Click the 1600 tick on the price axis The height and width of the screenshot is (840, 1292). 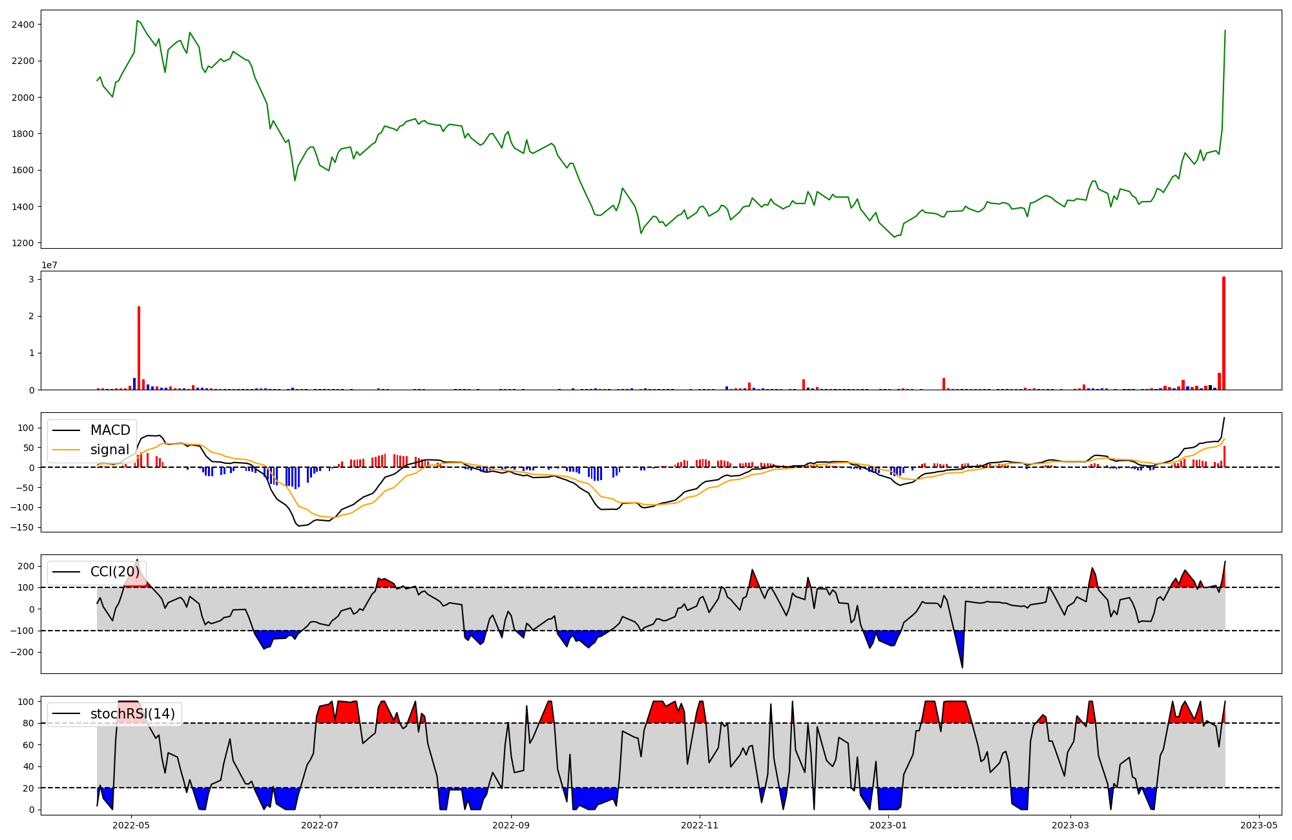pyautogui.click(x=23, y=171)
